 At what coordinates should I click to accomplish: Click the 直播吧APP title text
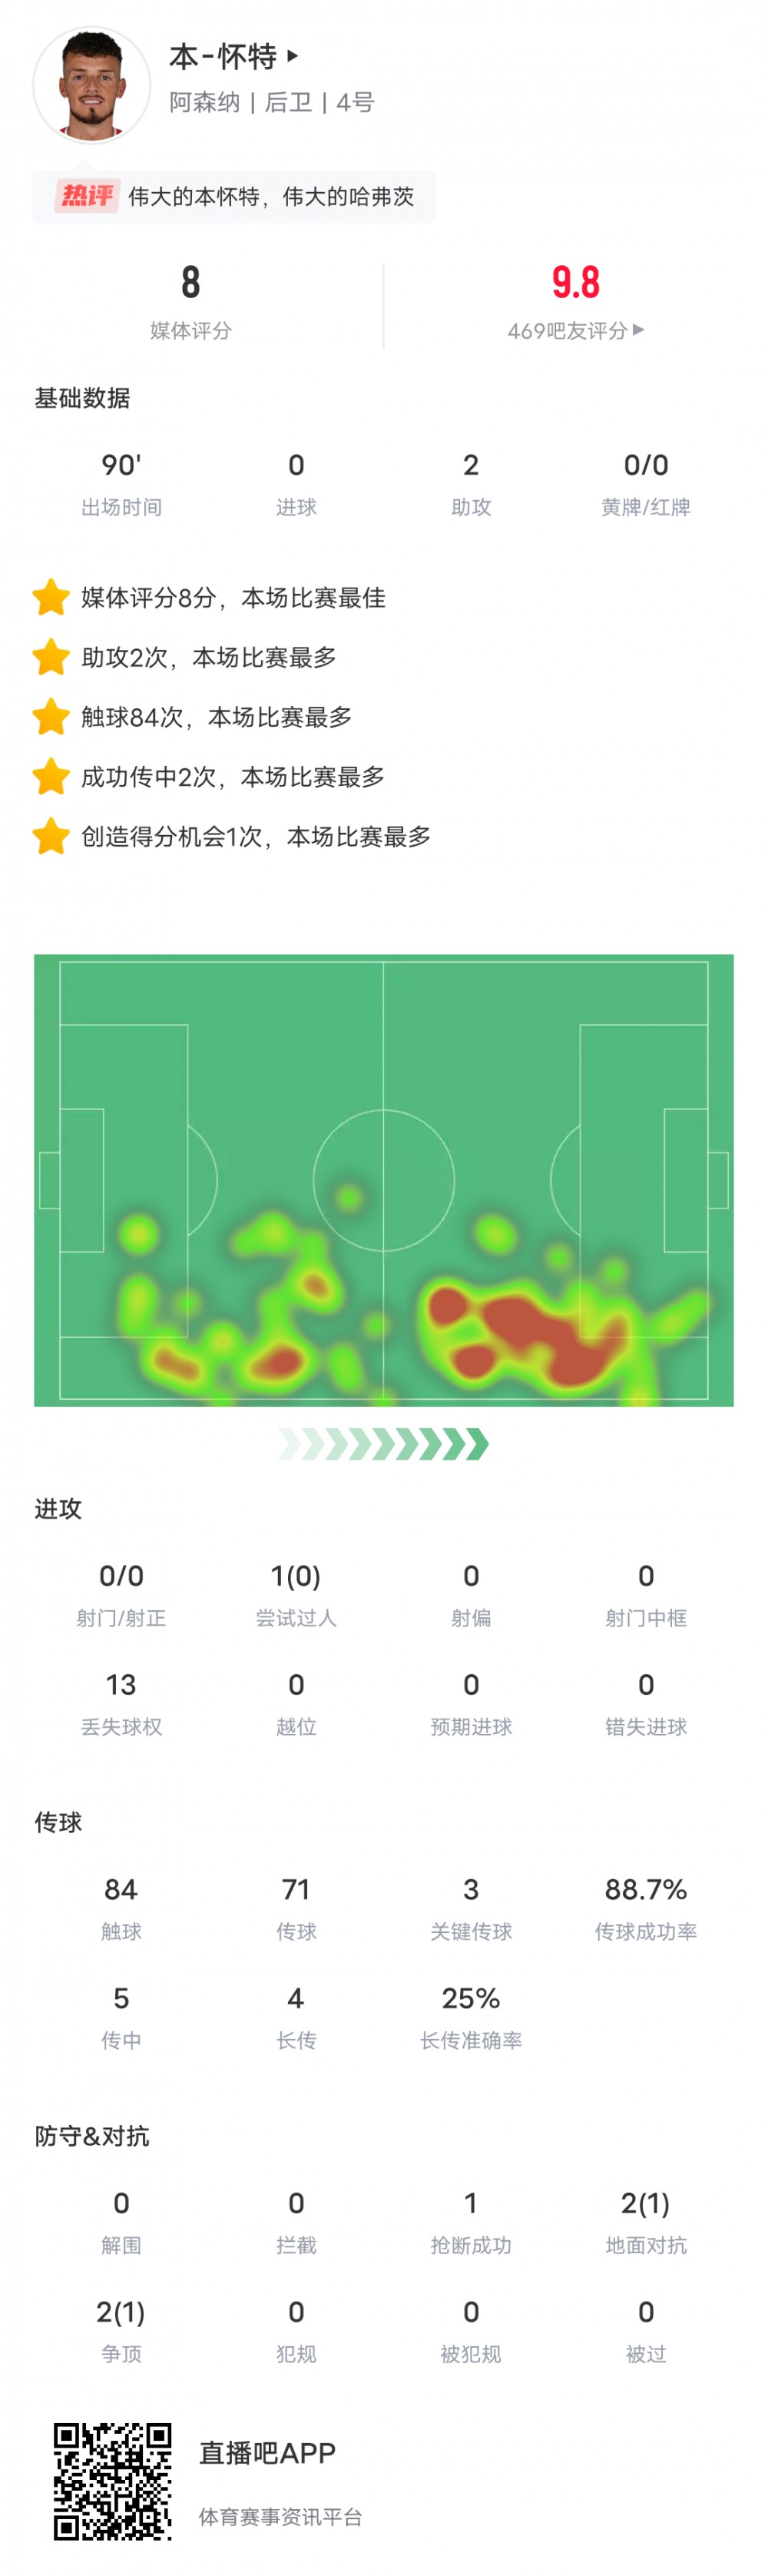[x=267, y=2453]
